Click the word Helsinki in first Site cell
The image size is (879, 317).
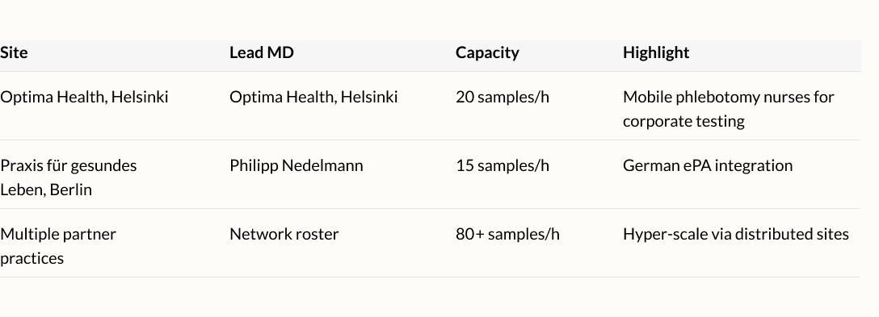(x=140, y=97)
